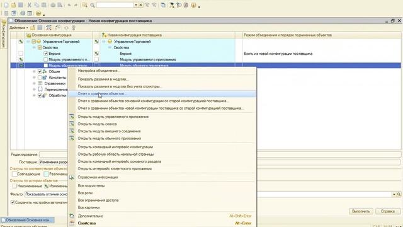The width and height of the screenshot is (403, 227).
Task: Click the Новая конфигурация поставщика column header
Action: pos(167,35)
